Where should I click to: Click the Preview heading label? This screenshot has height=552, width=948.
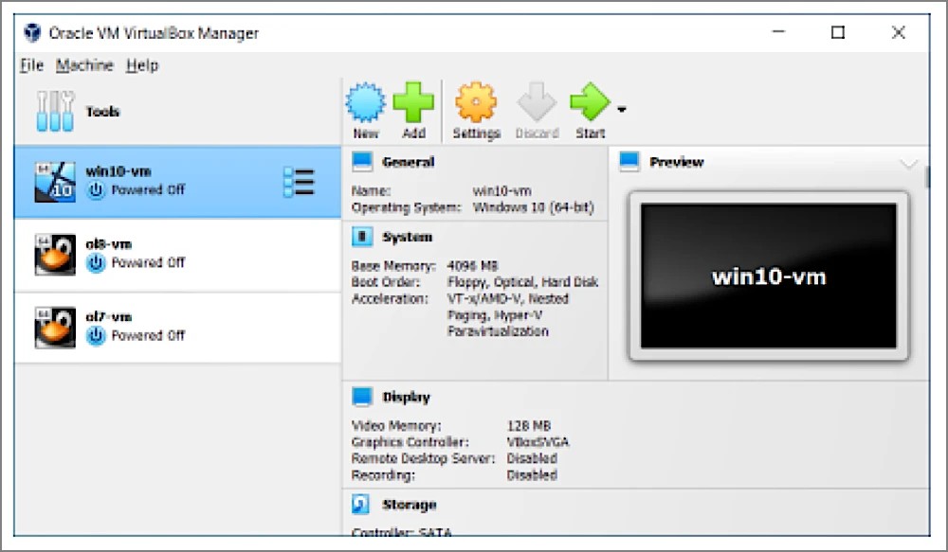tap(677, 162)
